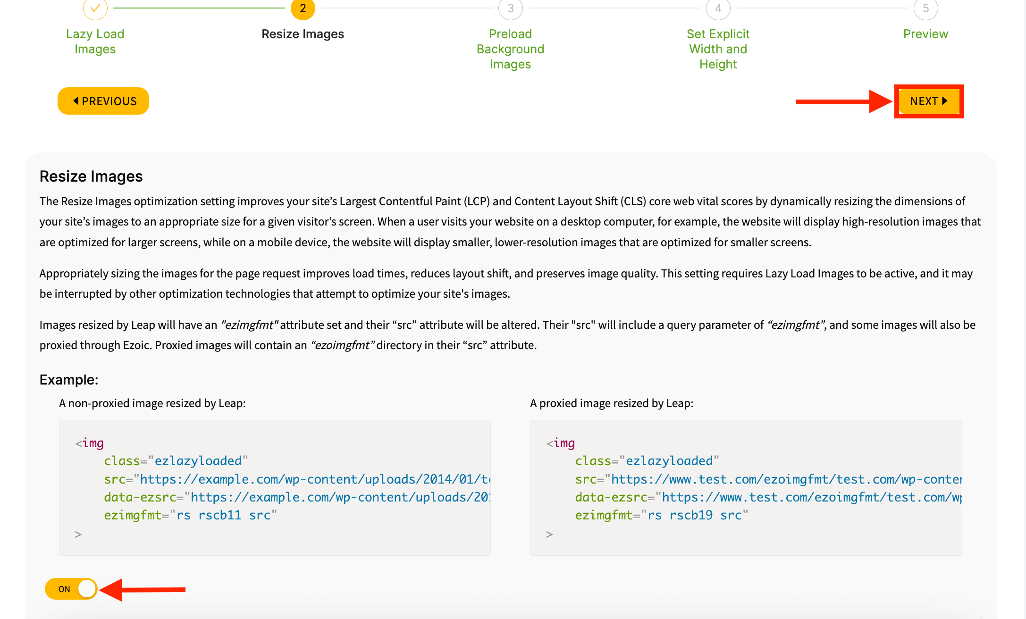Open Preload Background Images step label
1026x619 pixels.
[x=510, y=49]
